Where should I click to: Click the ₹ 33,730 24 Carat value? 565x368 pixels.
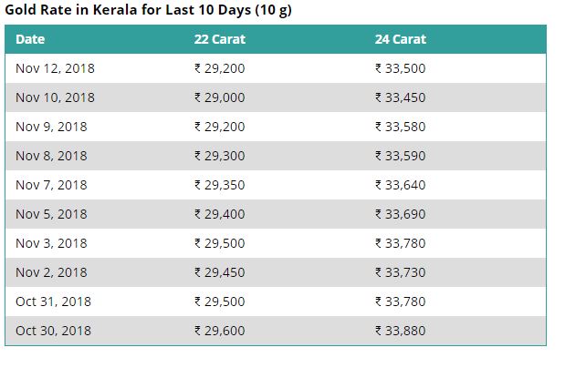tap(401, 272)
